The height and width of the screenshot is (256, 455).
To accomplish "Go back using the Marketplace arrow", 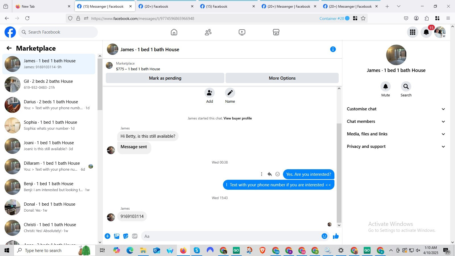I will pyautogui.click(x=9, y=48).
